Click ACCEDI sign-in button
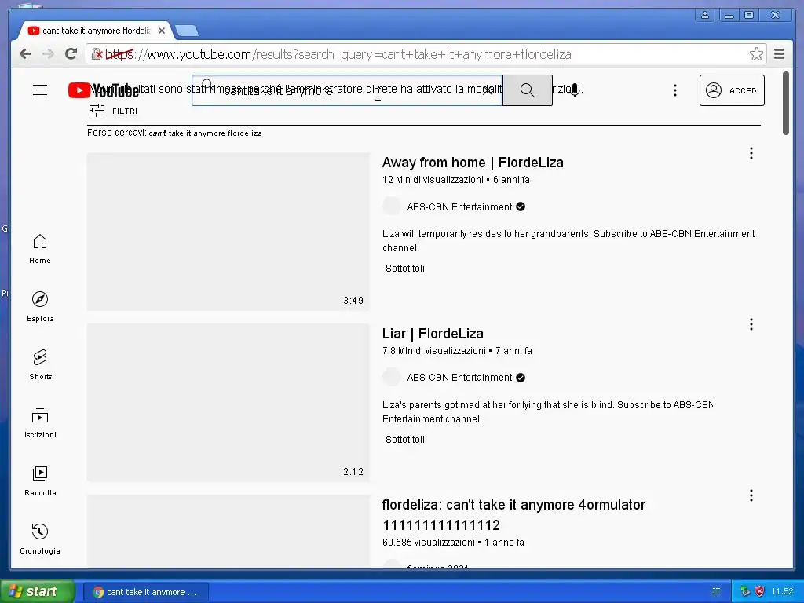This screenshot has width=804, height=603. 732,90
